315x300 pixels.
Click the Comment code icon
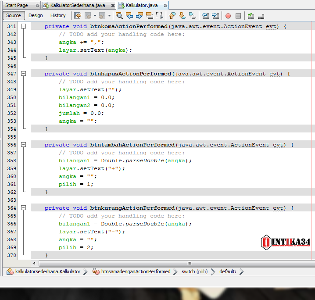click(251, 15)
